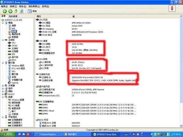Open the 檢視(V) menu

click(x=13, y=6)
